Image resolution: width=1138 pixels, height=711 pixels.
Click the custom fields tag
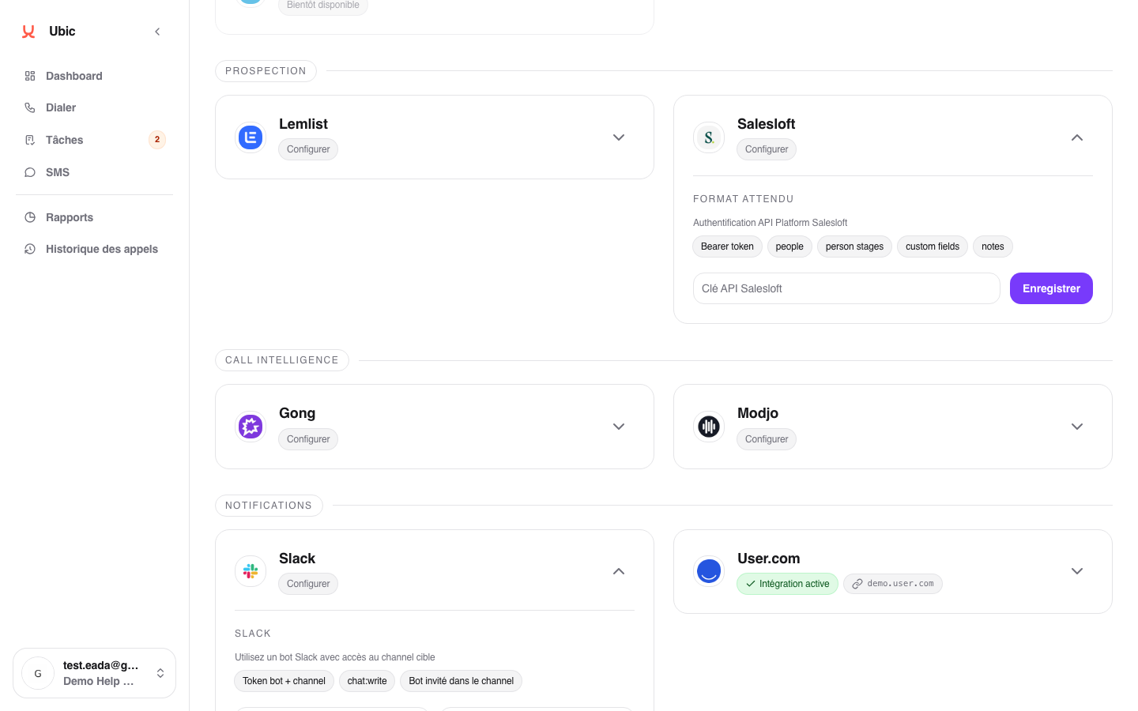(933, 246)
